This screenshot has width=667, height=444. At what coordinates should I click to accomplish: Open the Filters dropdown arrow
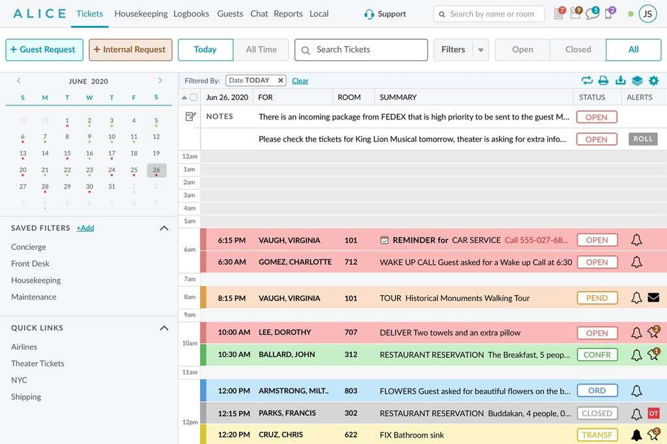pyautogui.click(x=481, y=50)
